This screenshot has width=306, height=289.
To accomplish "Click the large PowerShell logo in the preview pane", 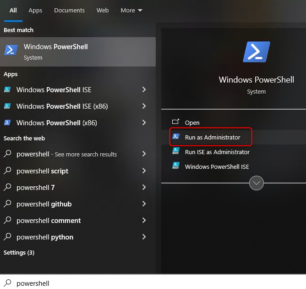I will click(257, 52).
